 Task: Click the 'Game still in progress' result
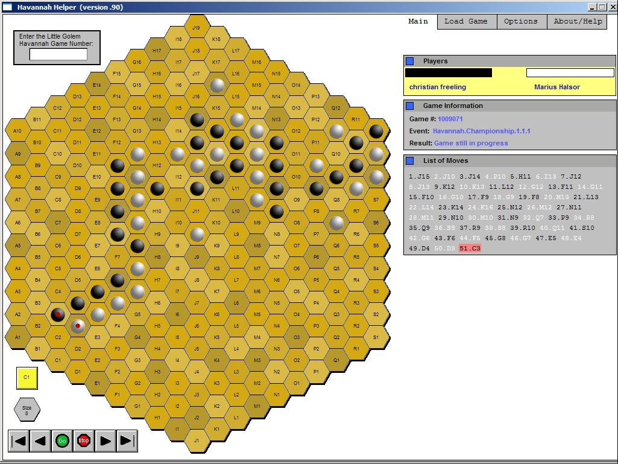point(471,143)
